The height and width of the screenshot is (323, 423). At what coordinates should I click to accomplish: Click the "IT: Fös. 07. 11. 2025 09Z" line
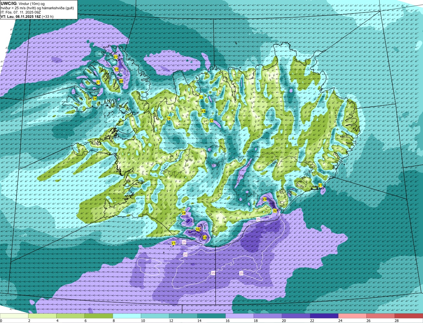tap(21, 12)
